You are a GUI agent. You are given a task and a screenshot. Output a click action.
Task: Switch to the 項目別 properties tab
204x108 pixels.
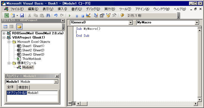23,88
